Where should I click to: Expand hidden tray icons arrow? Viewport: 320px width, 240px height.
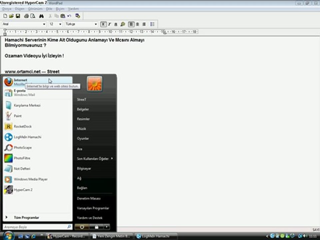point(267,236)
